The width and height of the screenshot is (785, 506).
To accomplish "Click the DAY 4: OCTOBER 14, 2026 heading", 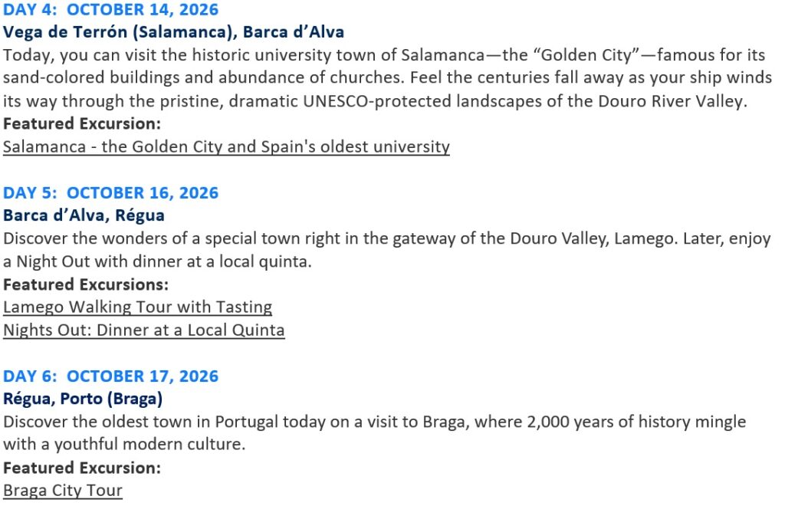I will click(x=110, y=9).
